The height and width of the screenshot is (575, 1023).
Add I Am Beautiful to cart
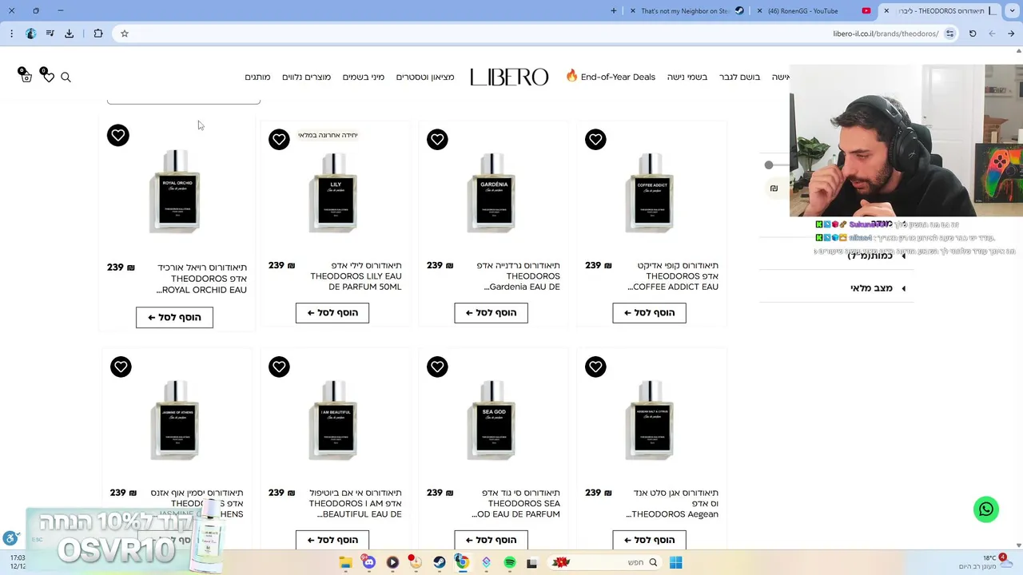332,540
